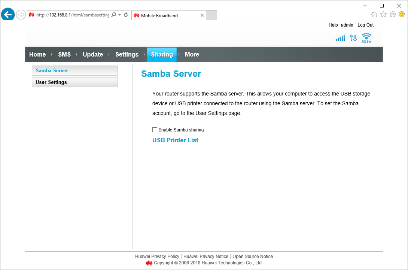Click the browser back arrow
The width and height of the screenshot is (408, 270).
(7, 14)
